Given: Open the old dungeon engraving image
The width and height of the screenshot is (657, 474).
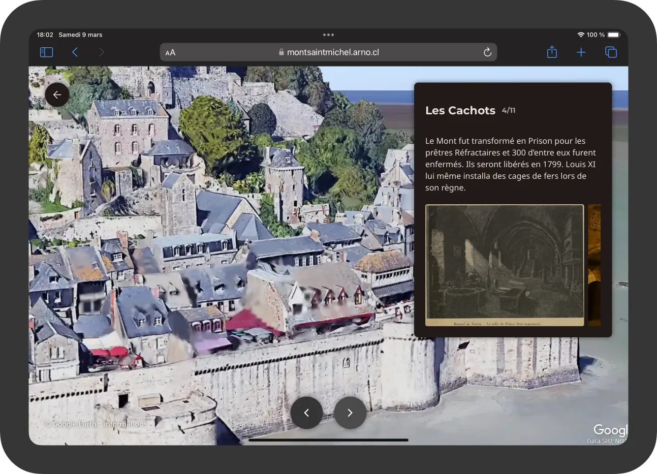Looking at the screenshot, I should (504, 265).
